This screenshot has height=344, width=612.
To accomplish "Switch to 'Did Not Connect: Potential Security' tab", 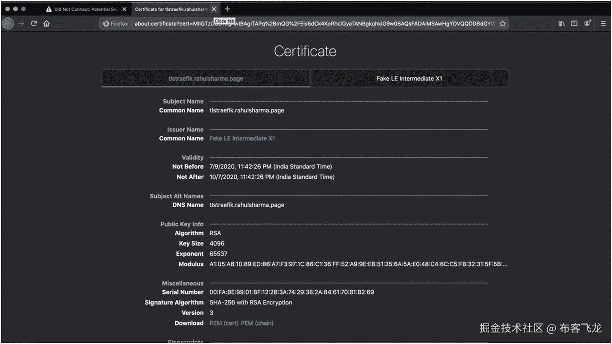I will pos(86,9).
